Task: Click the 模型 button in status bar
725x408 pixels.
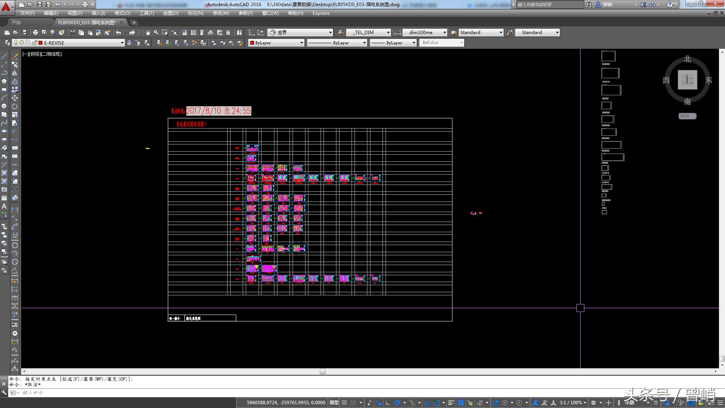Action: (334, 403)
